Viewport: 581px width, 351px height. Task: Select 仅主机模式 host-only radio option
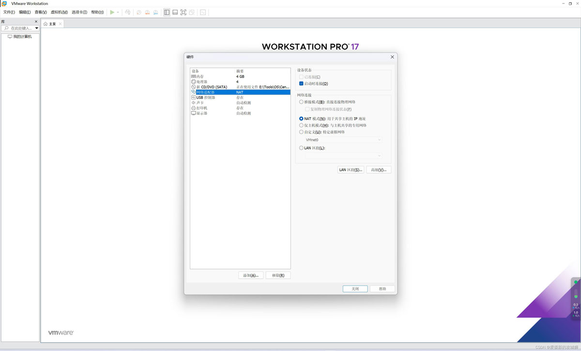301,125
